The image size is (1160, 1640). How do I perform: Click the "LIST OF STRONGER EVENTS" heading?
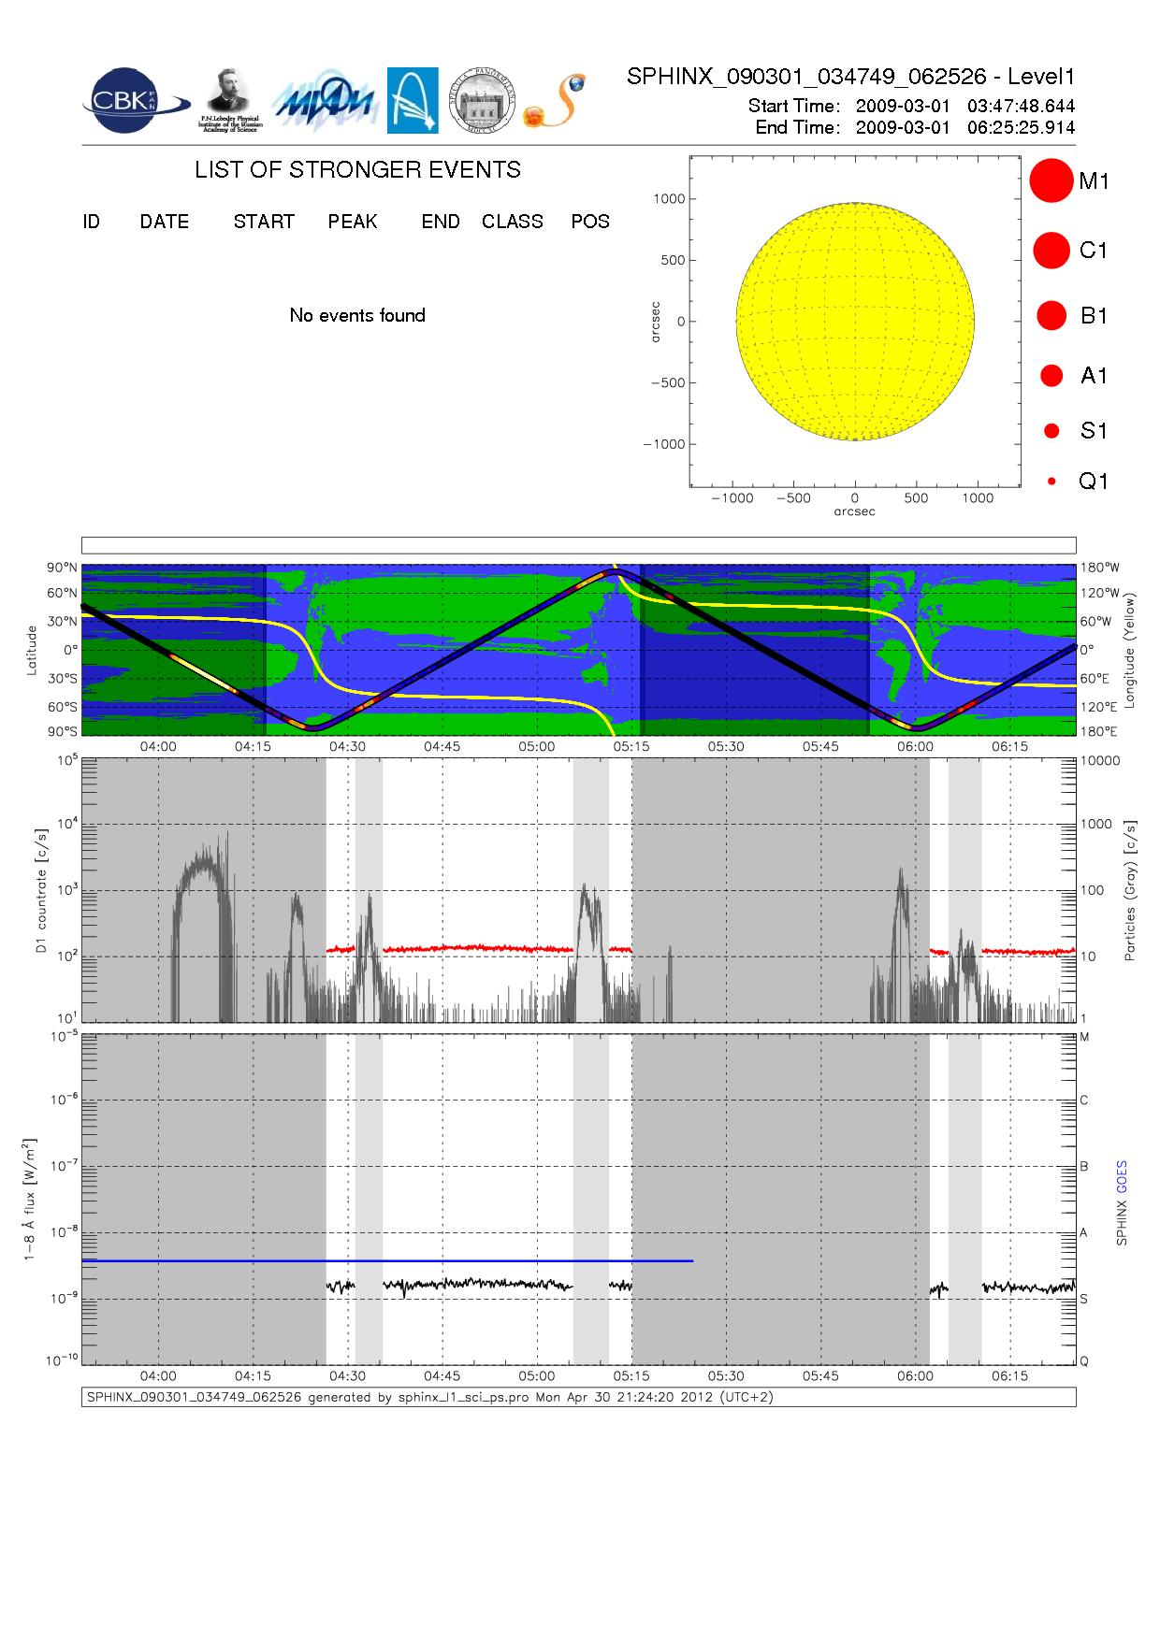(x=357, y=170)
